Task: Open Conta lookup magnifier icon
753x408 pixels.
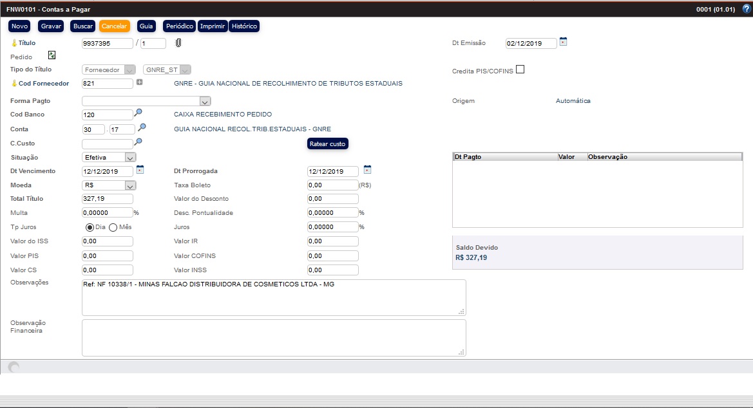Action: pyautogui.click(x=142, y=128)
